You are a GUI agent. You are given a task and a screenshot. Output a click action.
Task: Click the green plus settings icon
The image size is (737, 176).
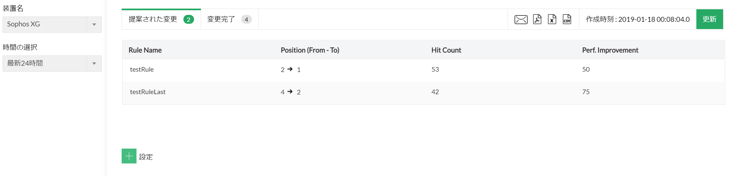click(x=129, y=156)
